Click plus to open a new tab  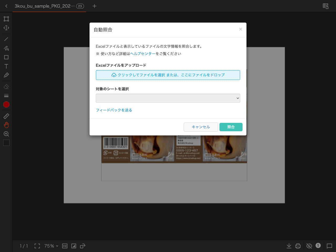94,6
